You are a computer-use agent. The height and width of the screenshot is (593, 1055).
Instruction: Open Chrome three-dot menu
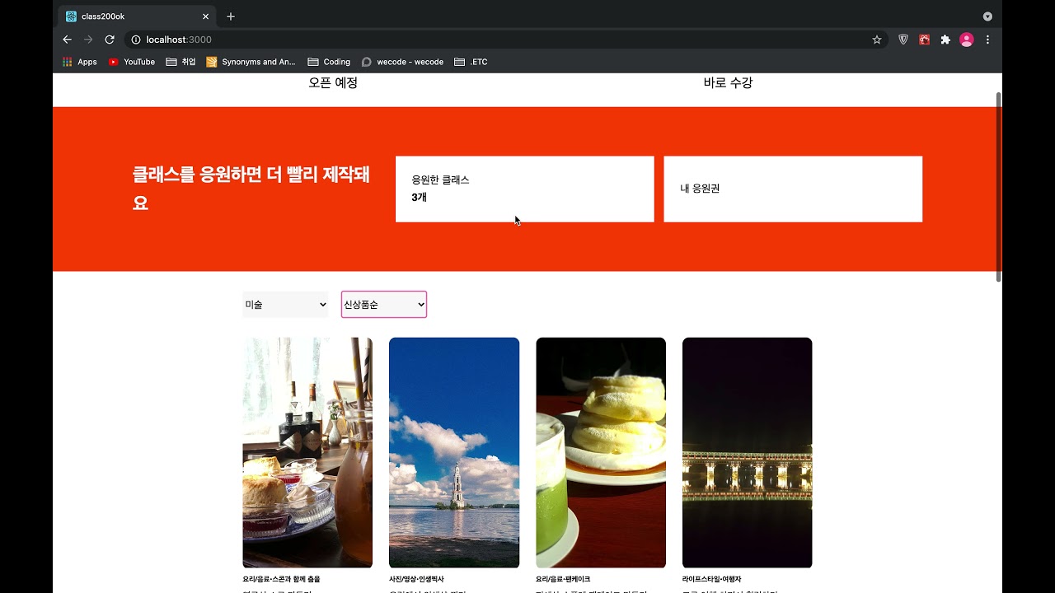[x=987, y=40]
